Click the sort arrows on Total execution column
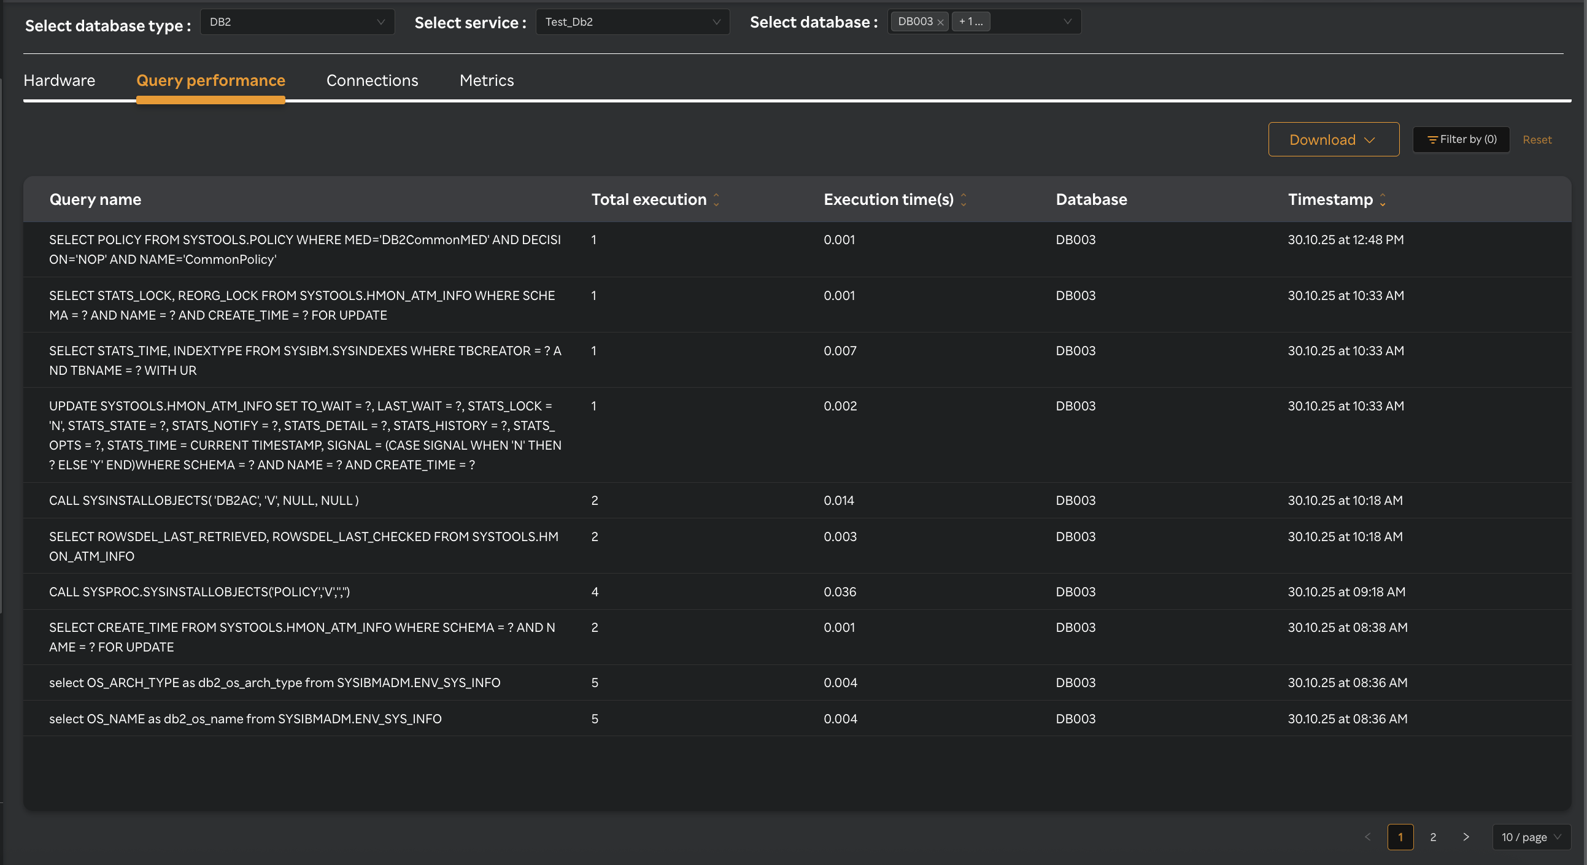Image resolution: width=1587 pixels, height=865 pixels. 716,199
